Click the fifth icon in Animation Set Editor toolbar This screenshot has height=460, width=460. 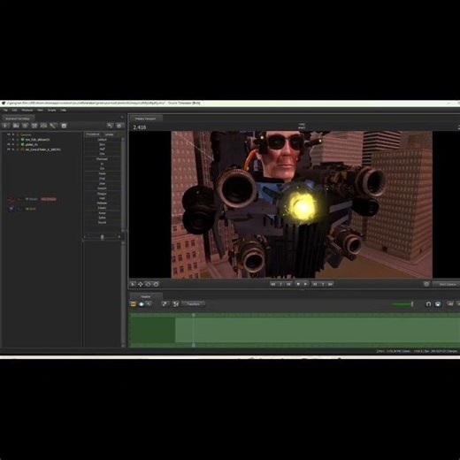(x=43, y=126)
